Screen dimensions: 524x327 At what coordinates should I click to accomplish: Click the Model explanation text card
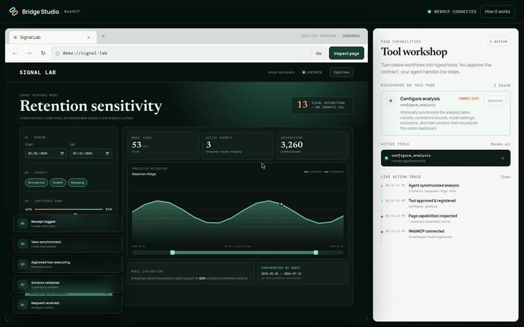tap(191, 274)
